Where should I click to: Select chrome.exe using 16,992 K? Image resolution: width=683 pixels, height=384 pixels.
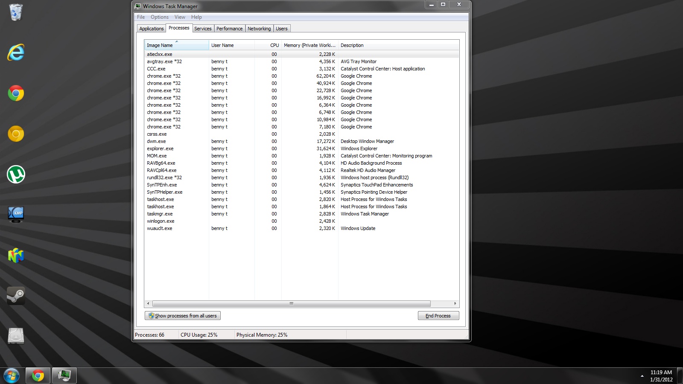point(302,98)
